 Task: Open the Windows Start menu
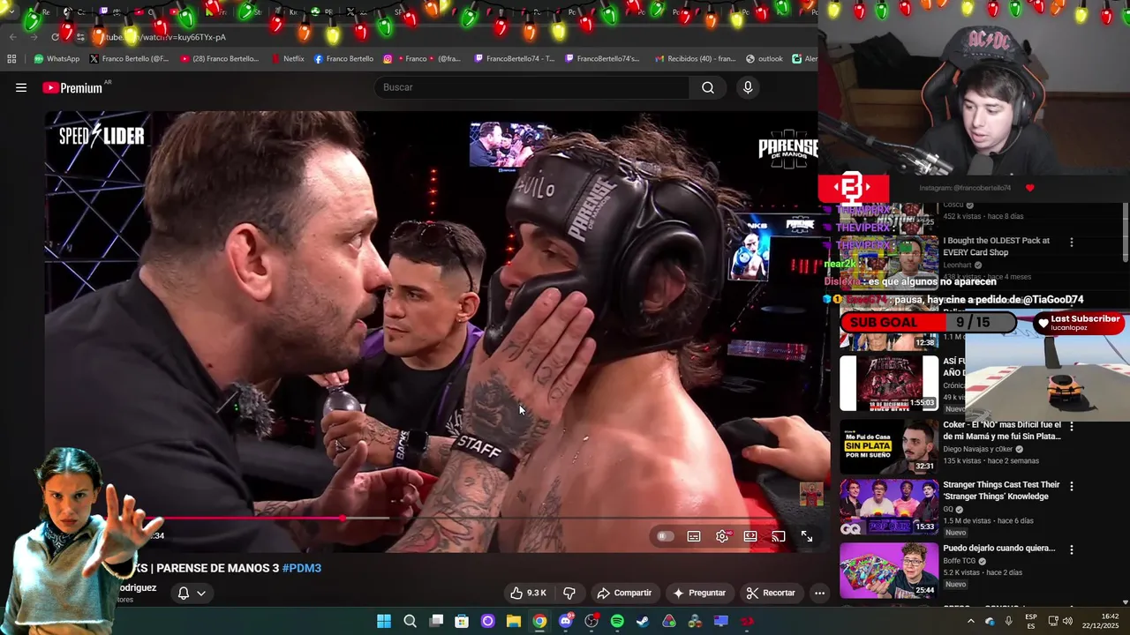tap(384, 621)
